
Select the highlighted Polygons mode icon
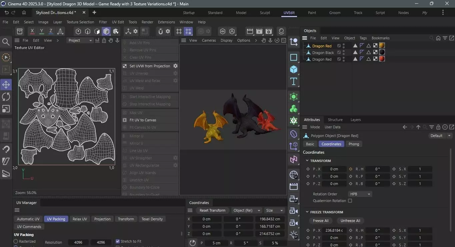(106, 31)
